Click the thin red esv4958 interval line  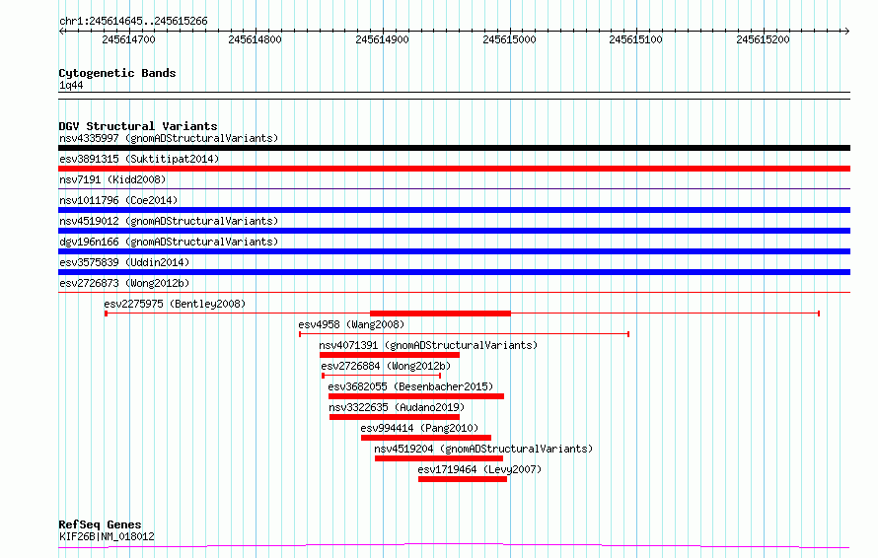(x=465, y=334)
